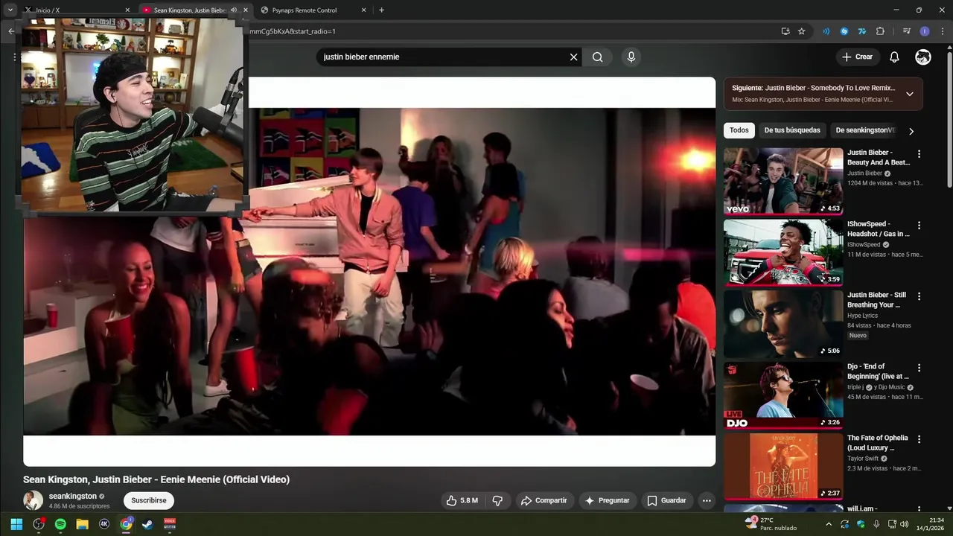Open Chrome tab search dropdown
This screenshot has height=536, width=953.
10,10
